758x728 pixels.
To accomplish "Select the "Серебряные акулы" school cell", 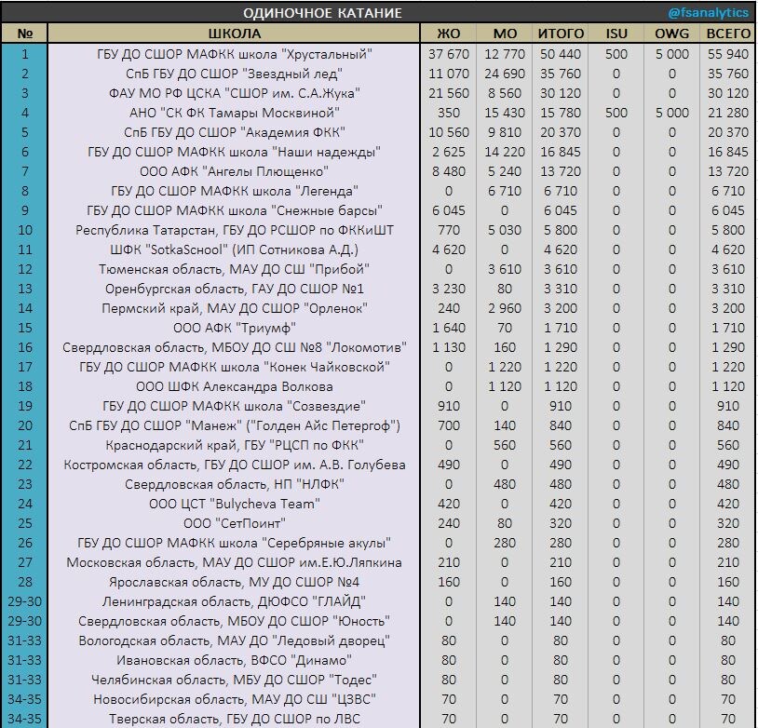I will point(234,544).
